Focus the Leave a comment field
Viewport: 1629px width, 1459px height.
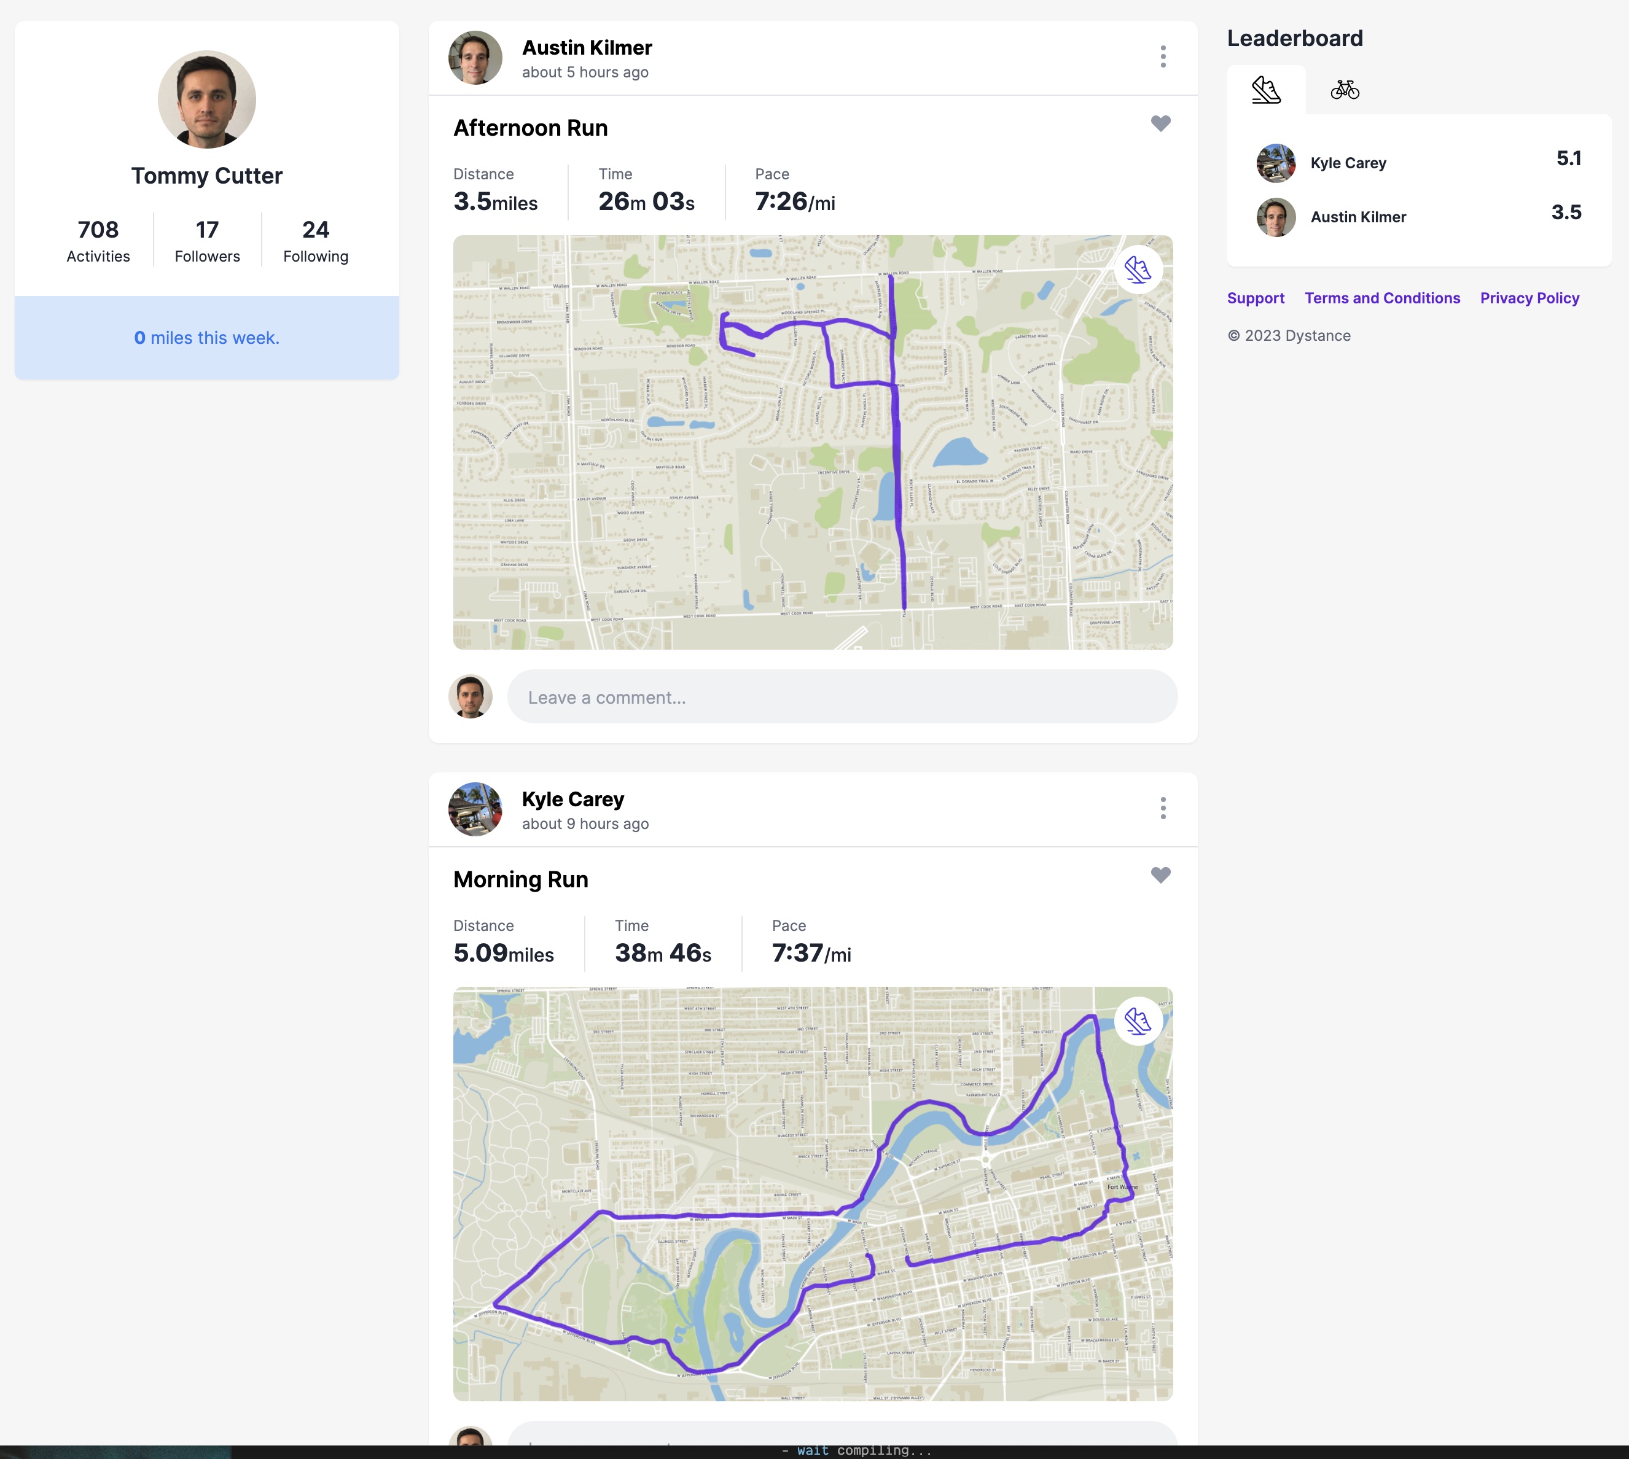842,696
